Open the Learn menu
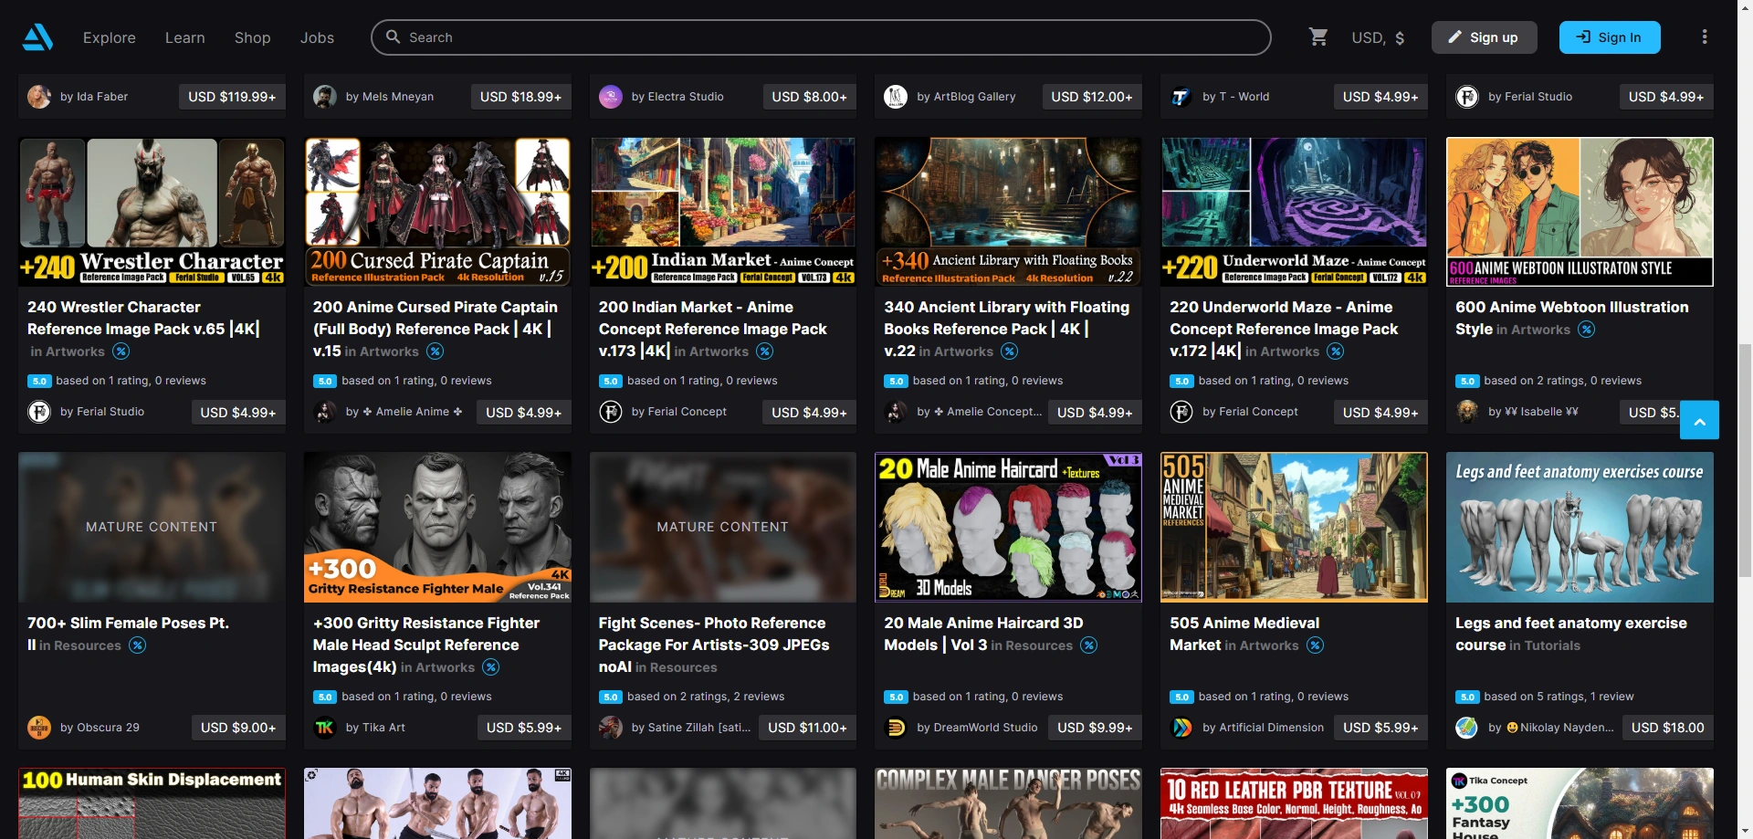 coord(185,37)
